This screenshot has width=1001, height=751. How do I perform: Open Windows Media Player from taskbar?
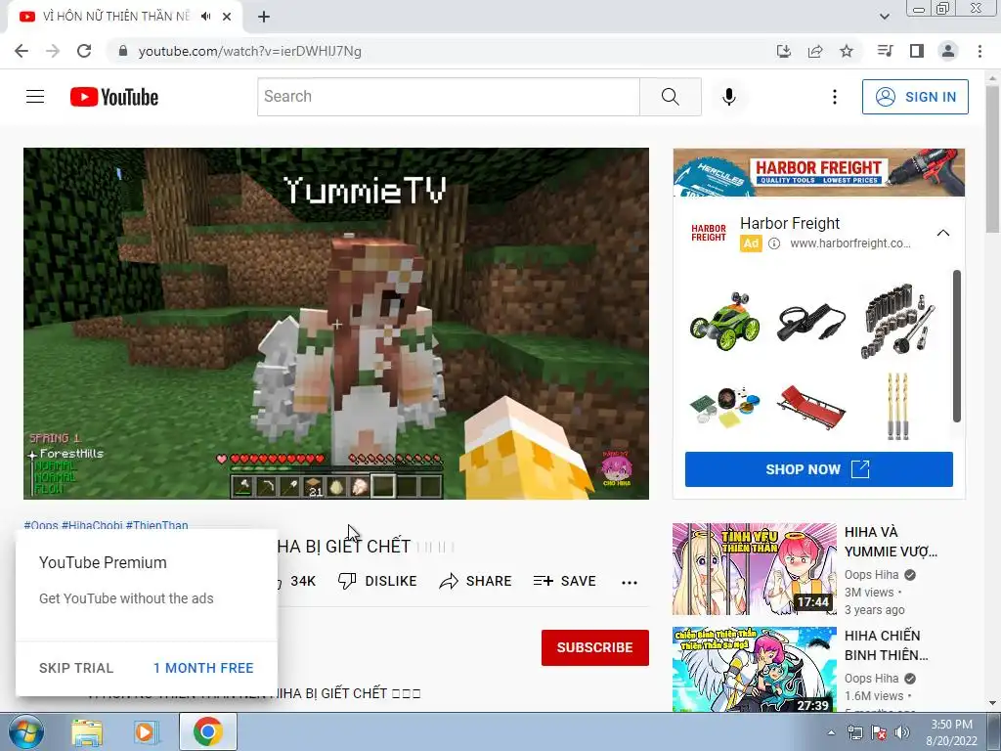(x=147, y=732)
